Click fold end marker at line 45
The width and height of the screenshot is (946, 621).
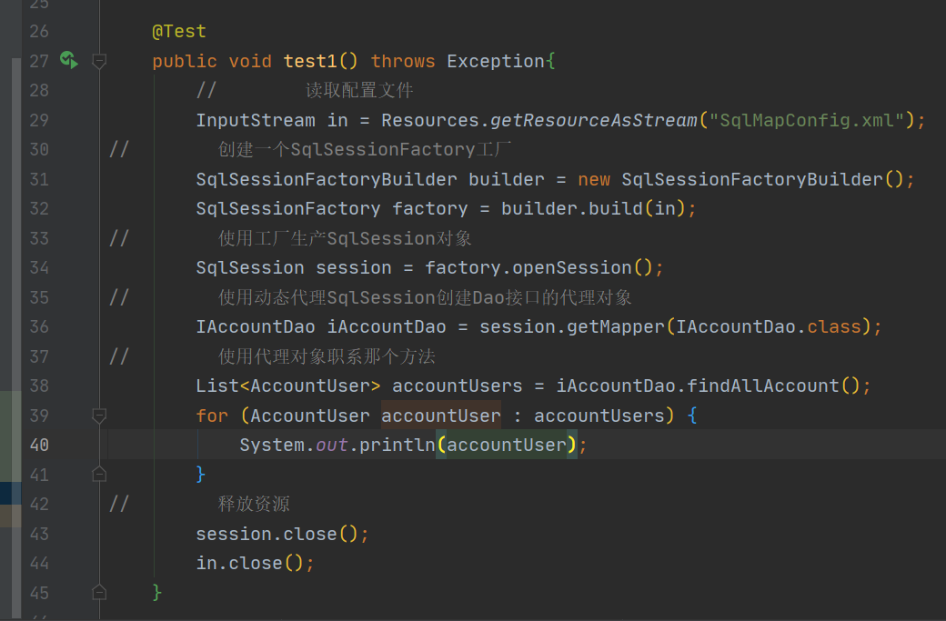tap(99, 593)
